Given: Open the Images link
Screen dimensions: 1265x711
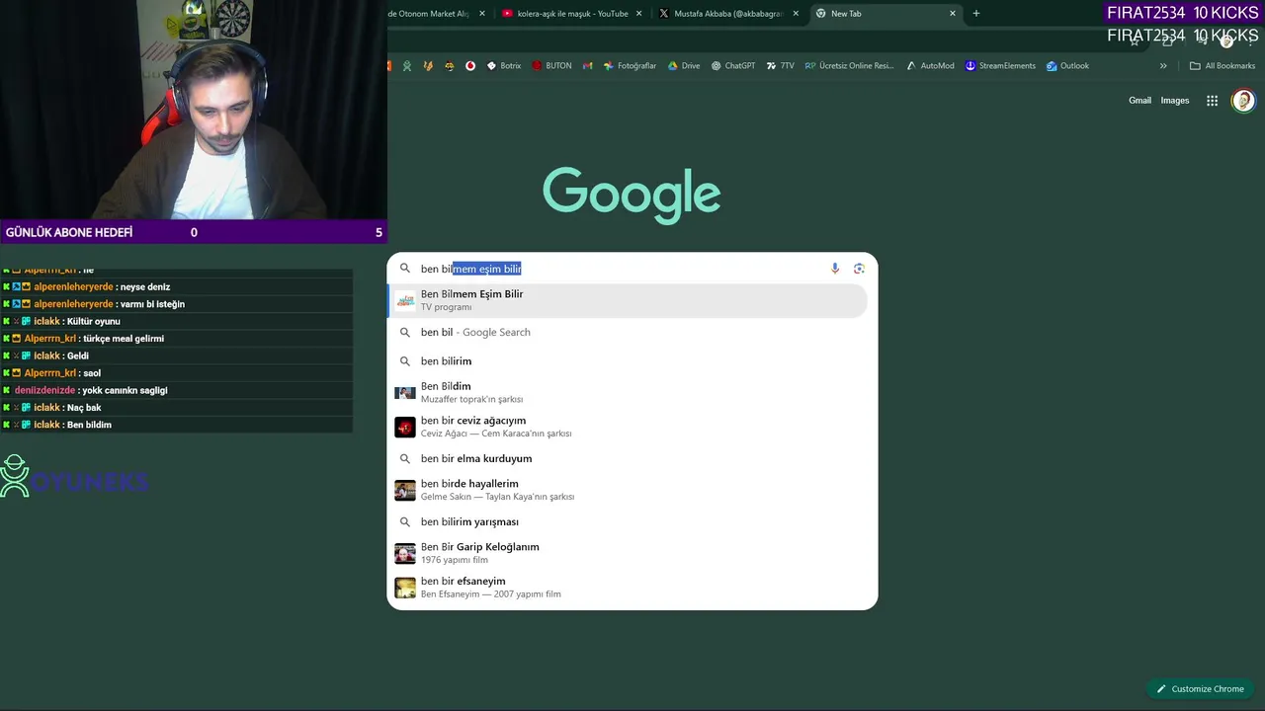Looking at the screenshot, I should 1174,101.
